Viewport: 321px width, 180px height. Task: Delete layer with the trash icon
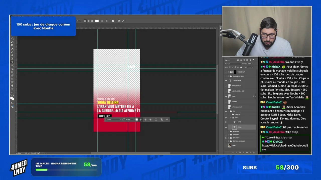tap(254, 152)
